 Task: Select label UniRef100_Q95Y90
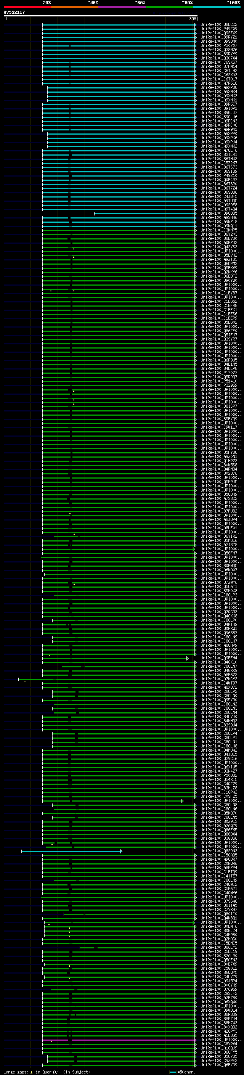click(x=219, y=700)
